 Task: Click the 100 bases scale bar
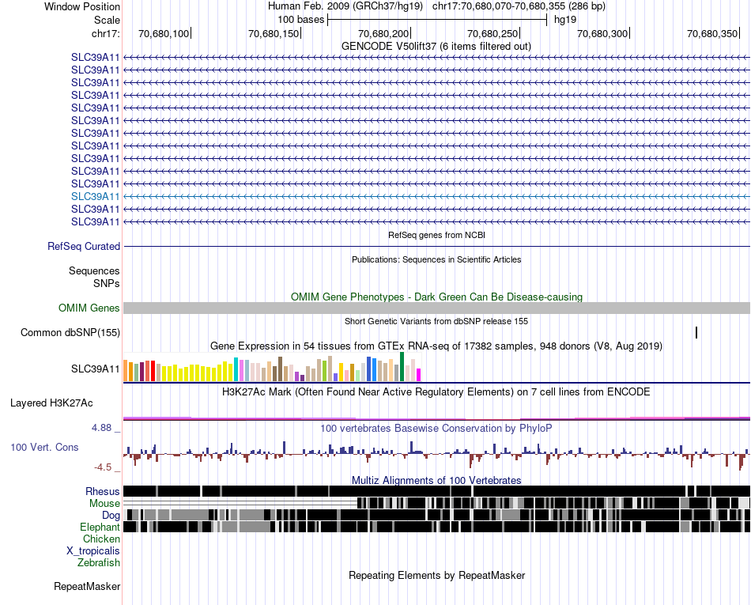tap(437, 20)
